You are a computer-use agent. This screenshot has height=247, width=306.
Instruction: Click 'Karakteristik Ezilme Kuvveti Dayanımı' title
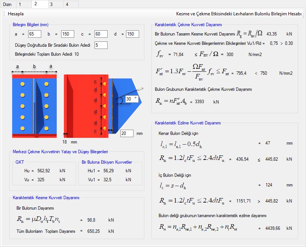(x=188, y=123)
